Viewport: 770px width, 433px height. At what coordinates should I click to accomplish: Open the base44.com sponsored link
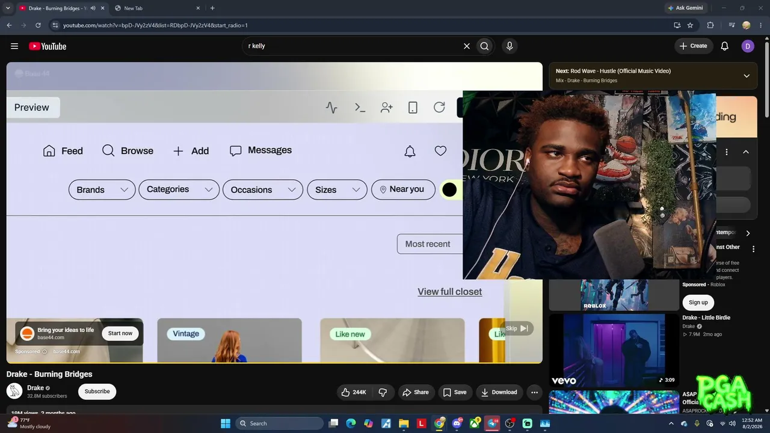(66, 351)
